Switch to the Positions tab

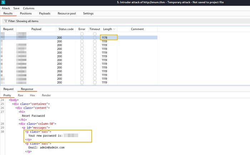[26, 14]
